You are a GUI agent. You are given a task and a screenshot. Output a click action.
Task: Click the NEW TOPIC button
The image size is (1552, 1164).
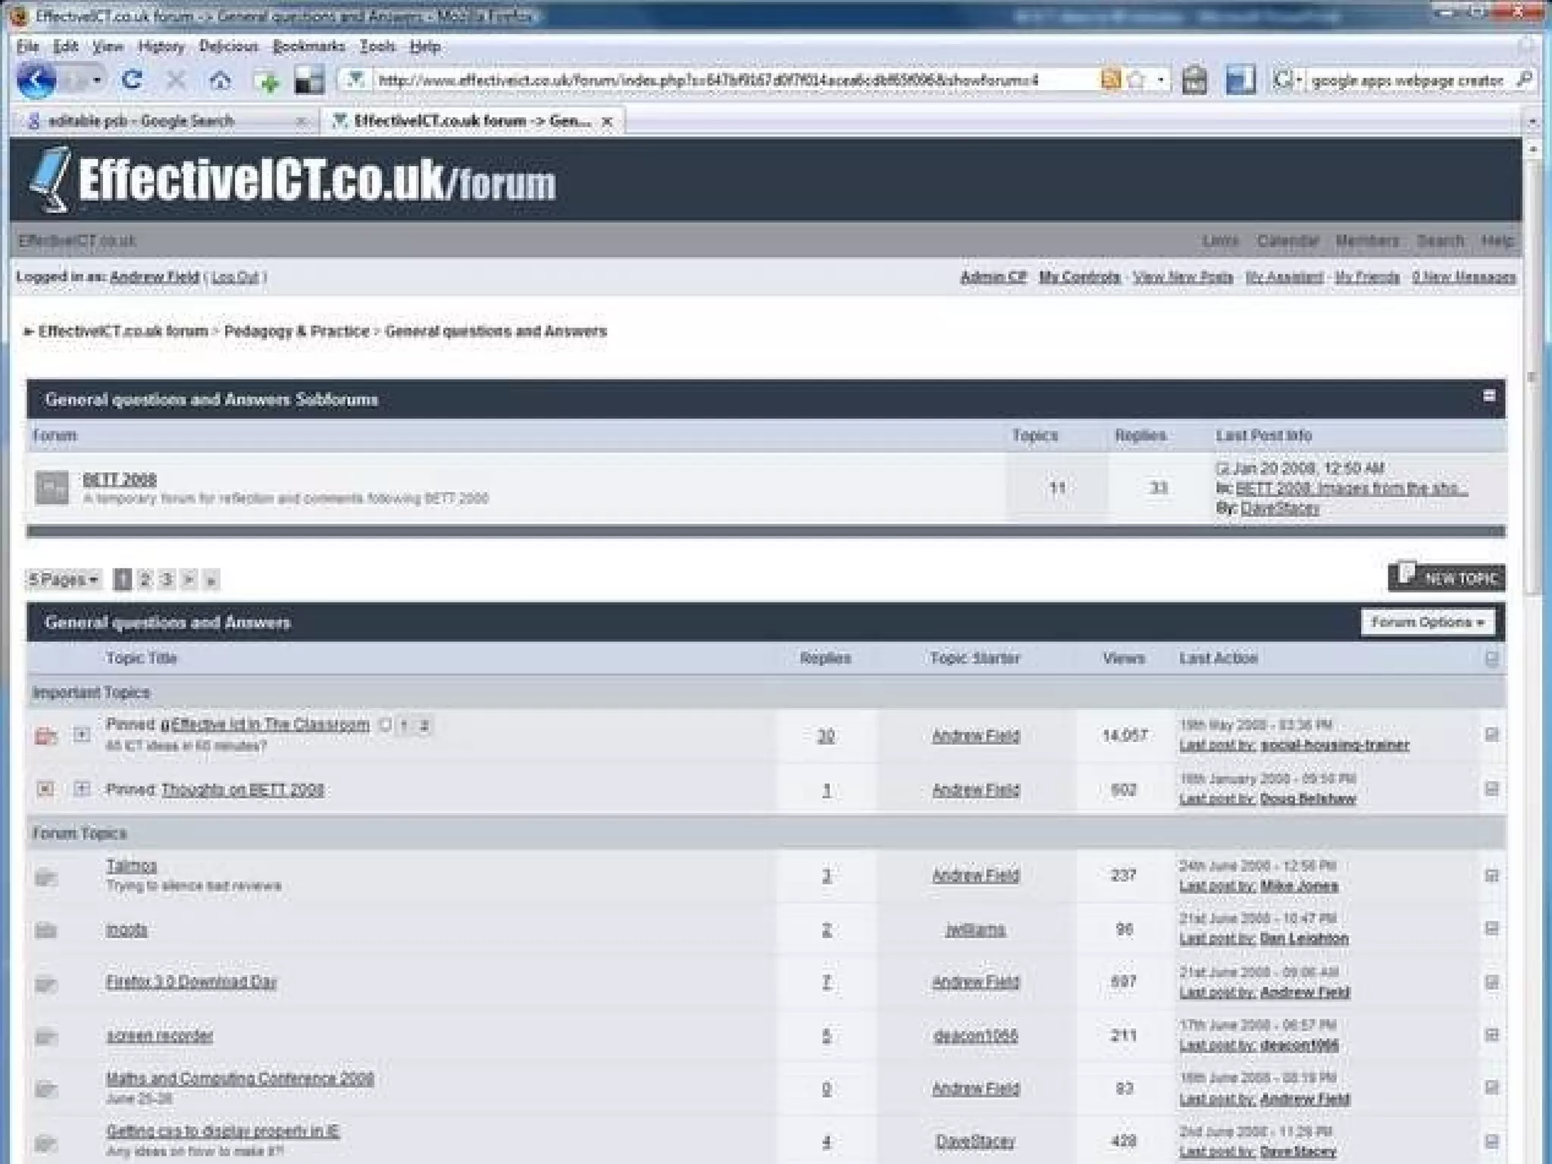click(x=1446, y=577)
